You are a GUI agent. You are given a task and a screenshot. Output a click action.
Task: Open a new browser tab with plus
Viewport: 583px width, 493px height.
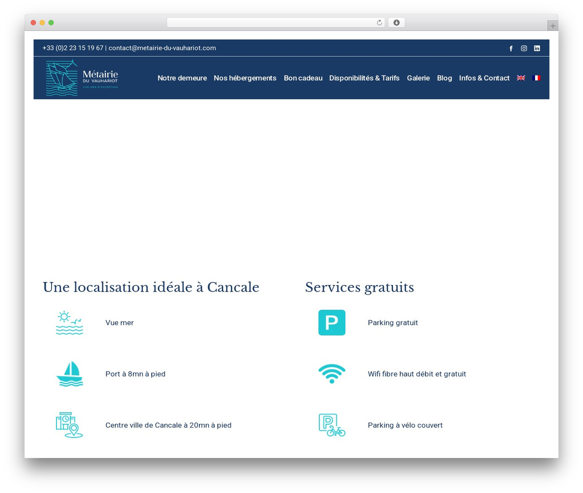pyautogui.click(x=552, y=26)
